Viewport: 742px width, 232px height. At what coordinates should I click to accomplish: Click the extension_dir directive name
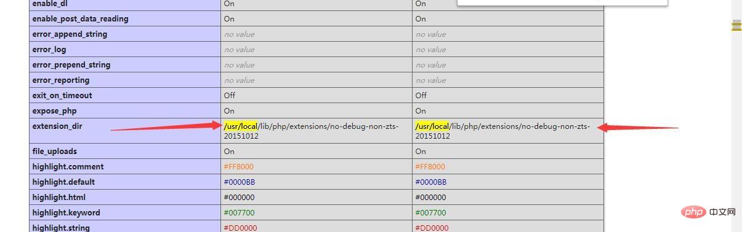[x=57, y=126]
